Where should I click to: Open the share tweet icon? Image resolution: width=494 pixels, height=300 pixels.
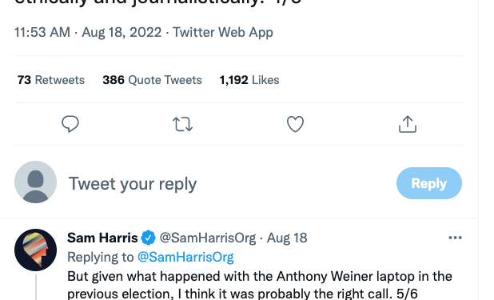(x=408, y=124)
